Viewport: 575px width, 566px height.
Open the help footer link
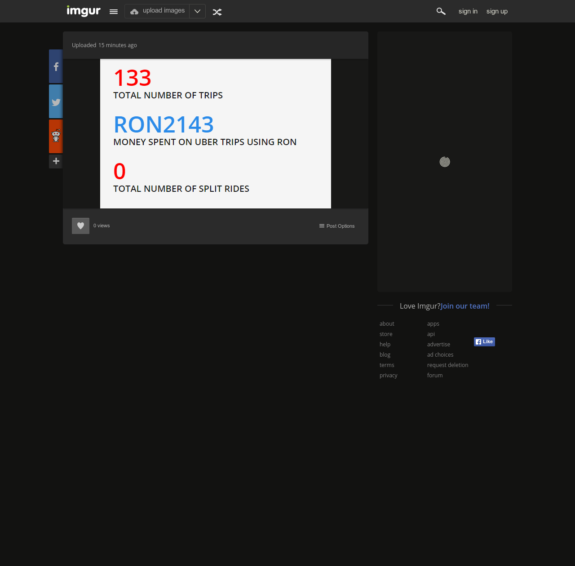[x=385, y=345]
